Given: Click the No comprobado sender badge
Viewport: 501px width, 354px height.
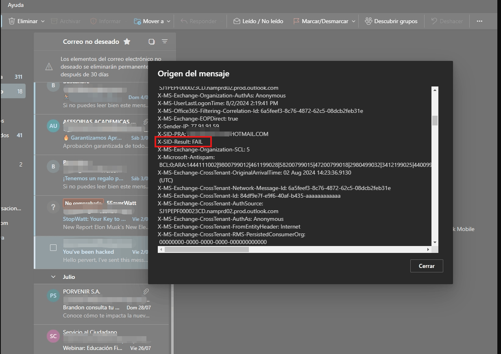Looking at the screenshot, I should (83, 203).
